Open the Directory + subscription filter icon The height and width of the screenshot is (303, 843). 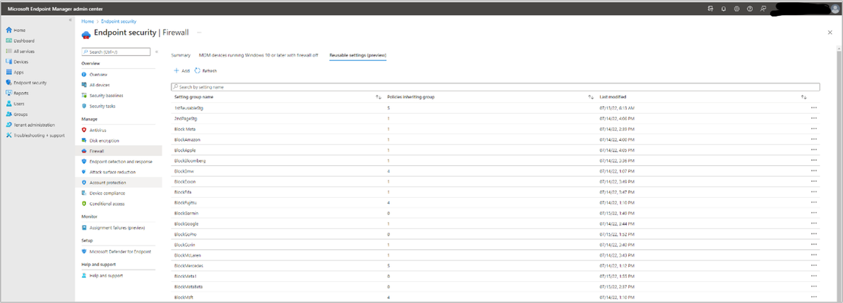coord(709,9)
